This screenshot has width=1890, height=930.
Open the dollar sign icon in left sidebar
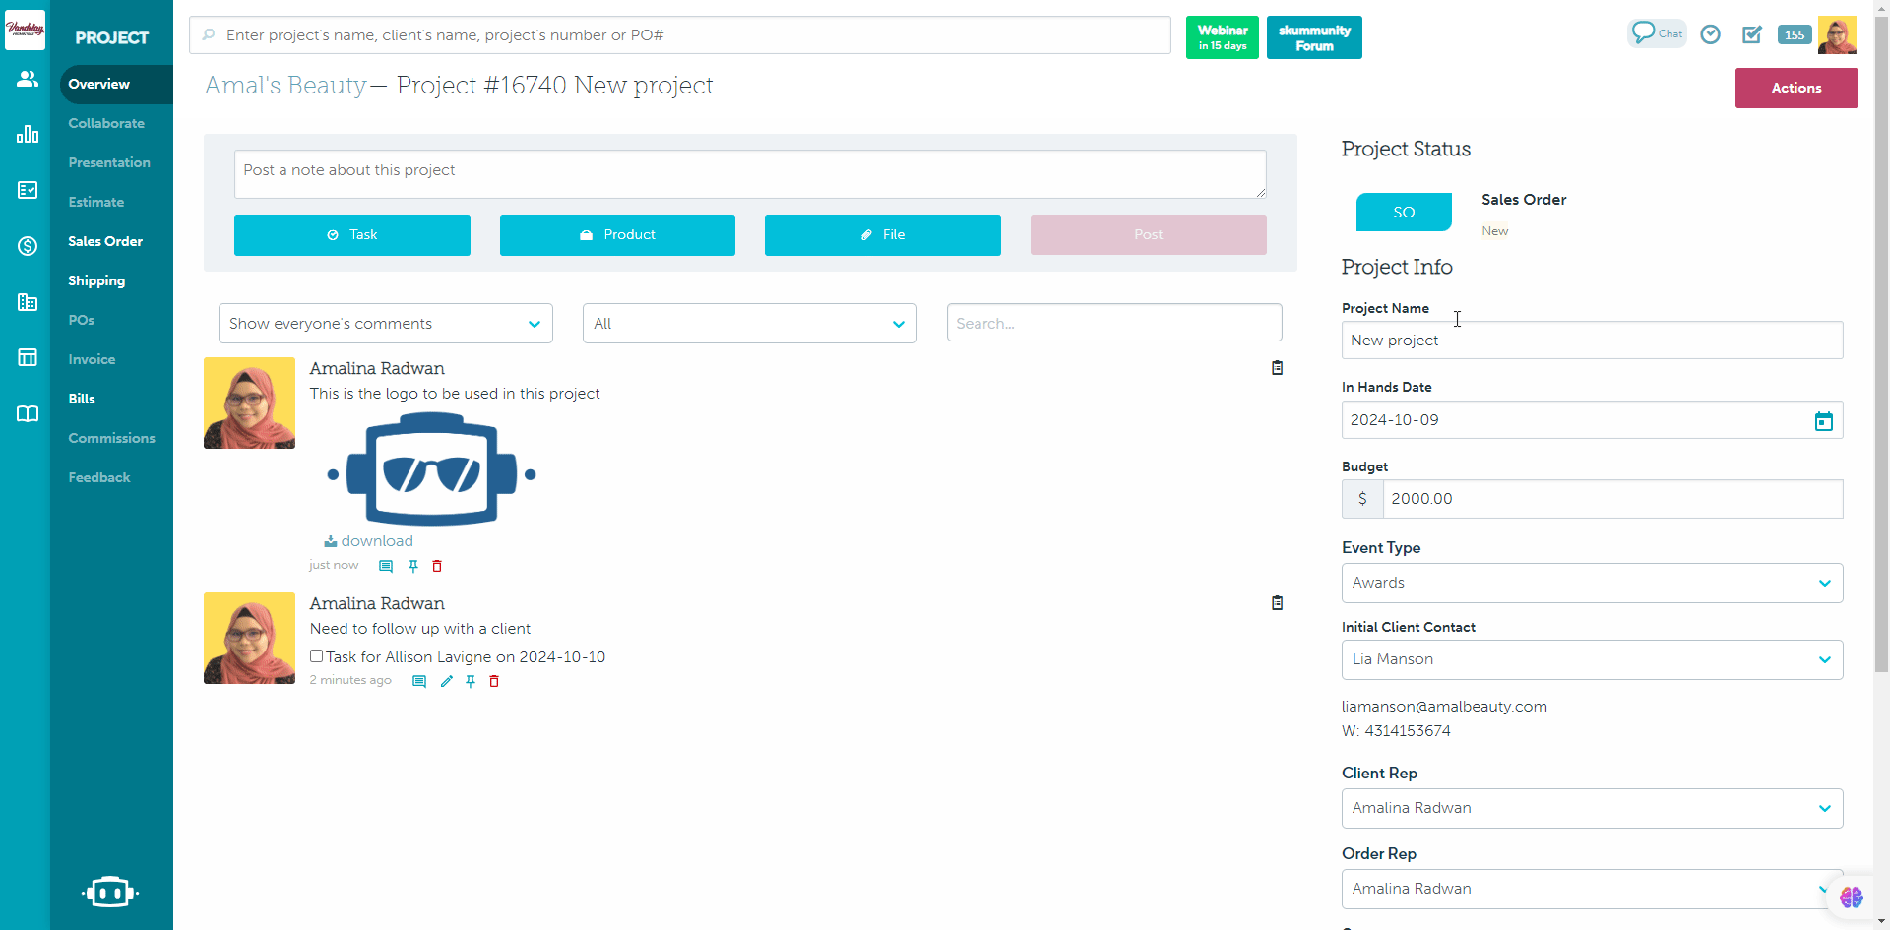tap(28, 246)
